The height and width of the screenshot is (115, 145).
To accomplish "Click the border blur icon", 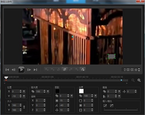I will (x=81, y=105).
